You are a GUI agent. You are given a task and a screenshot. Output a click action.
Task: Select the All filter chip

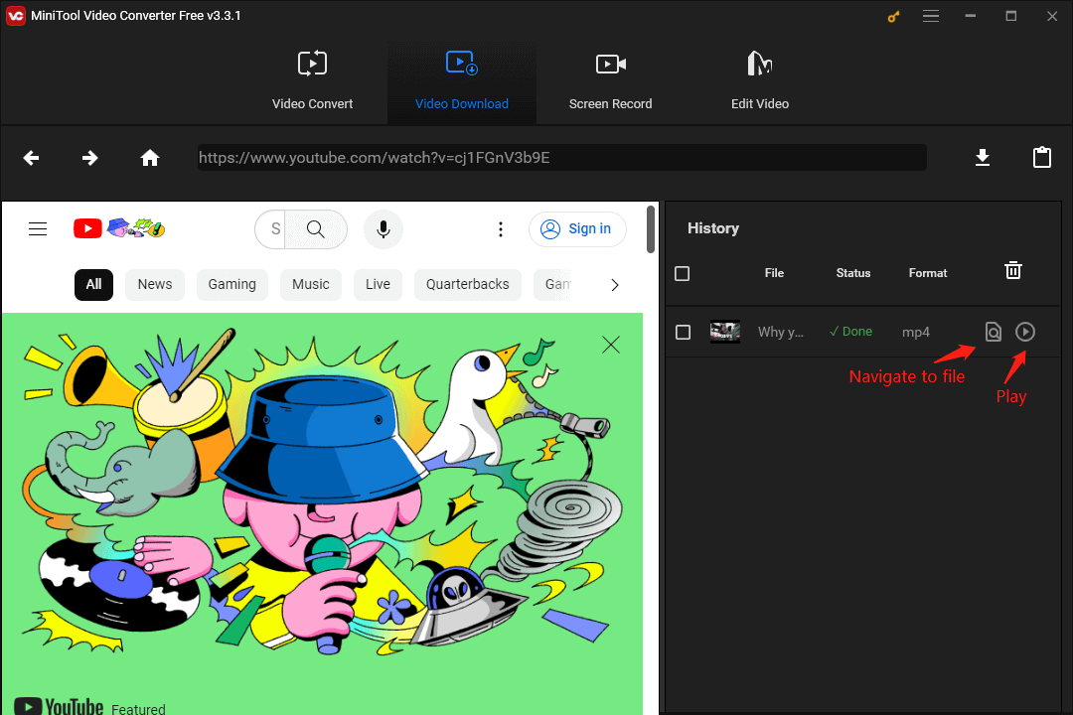[x=93, y=285]
